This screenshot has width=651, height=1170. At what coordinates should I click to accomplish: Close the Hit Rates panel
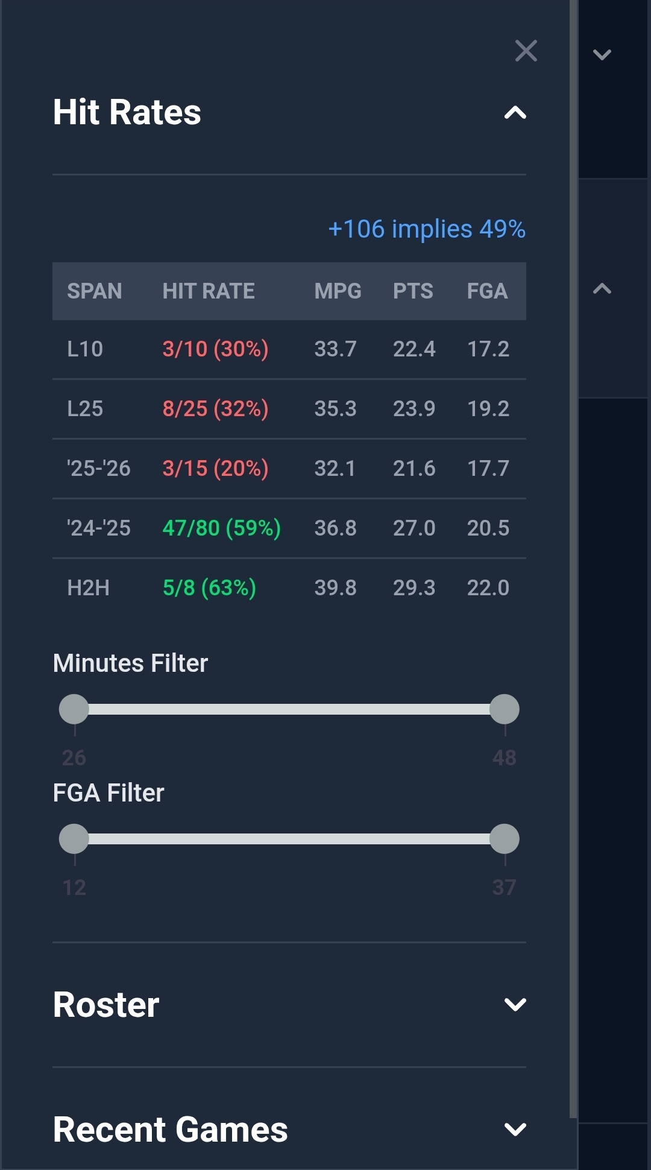526,51
